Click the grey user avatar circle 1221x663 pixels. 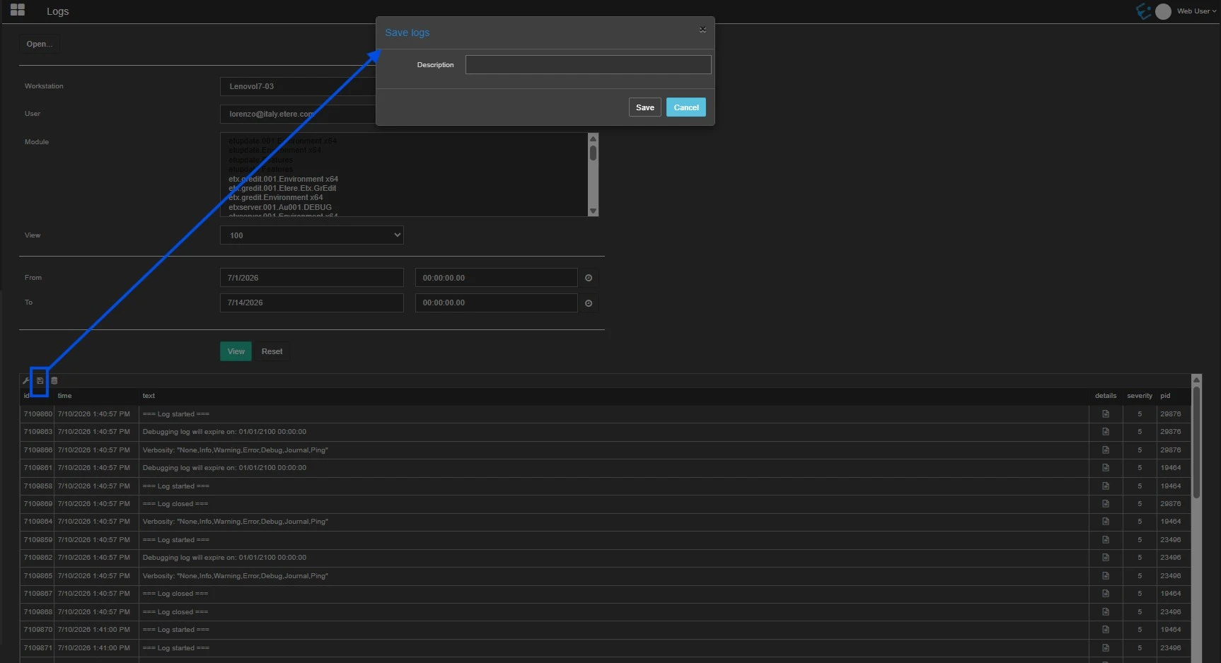pyautogui.click(x=1163, y=11)
